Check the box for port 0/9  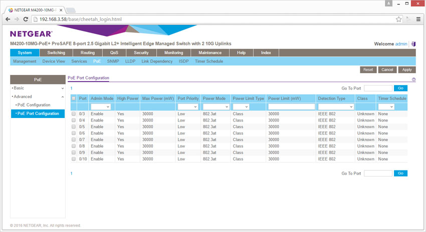point(74,152)
